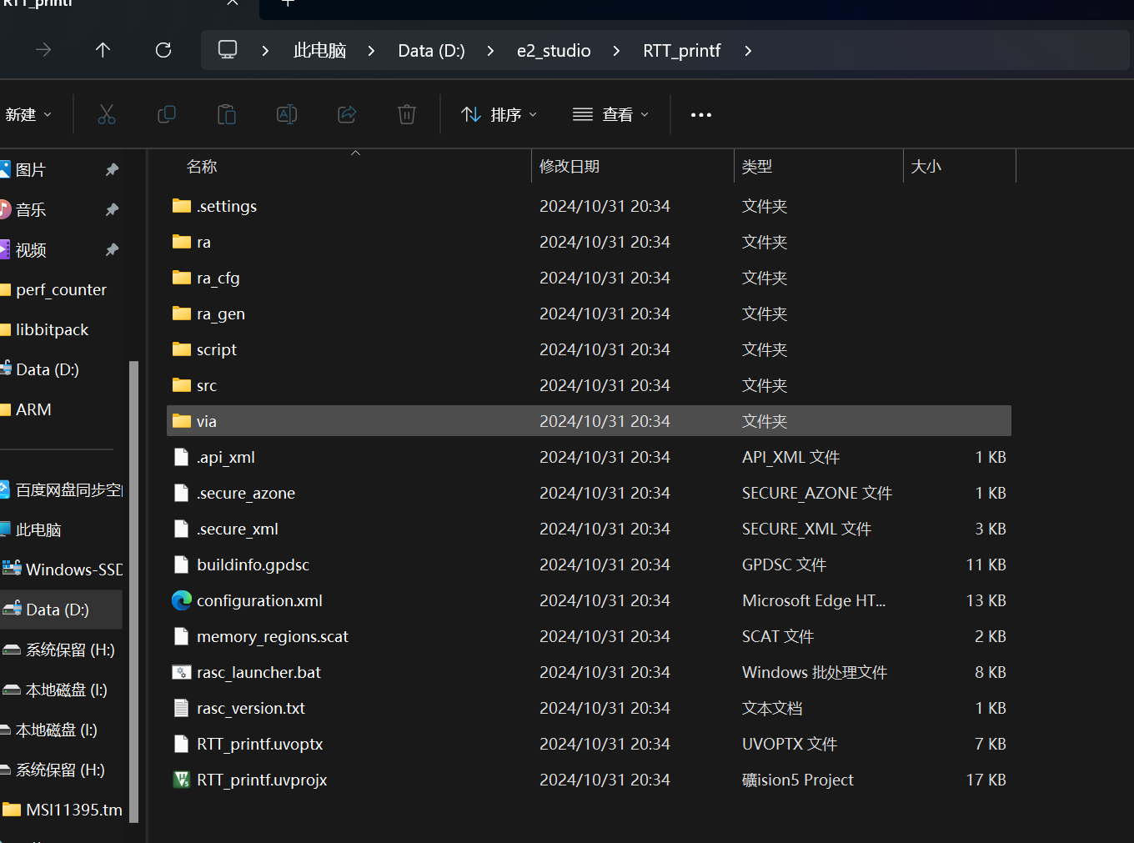Image resolution: width=1134 pixels, height=843 pixels.
Task: Click the folder icon of MSI11395.tm
Action: [12, 809]
